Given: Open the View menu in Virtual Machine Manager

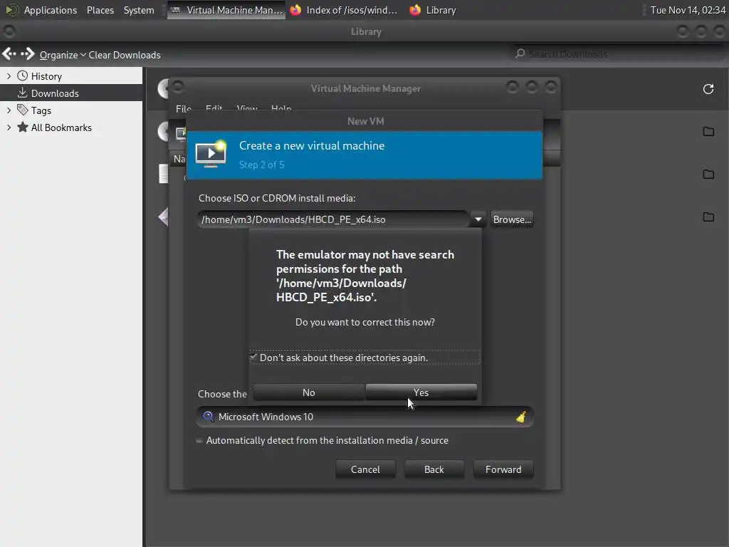Looking at the screenshot, I should pyautogui.click(x=247, y=108).
